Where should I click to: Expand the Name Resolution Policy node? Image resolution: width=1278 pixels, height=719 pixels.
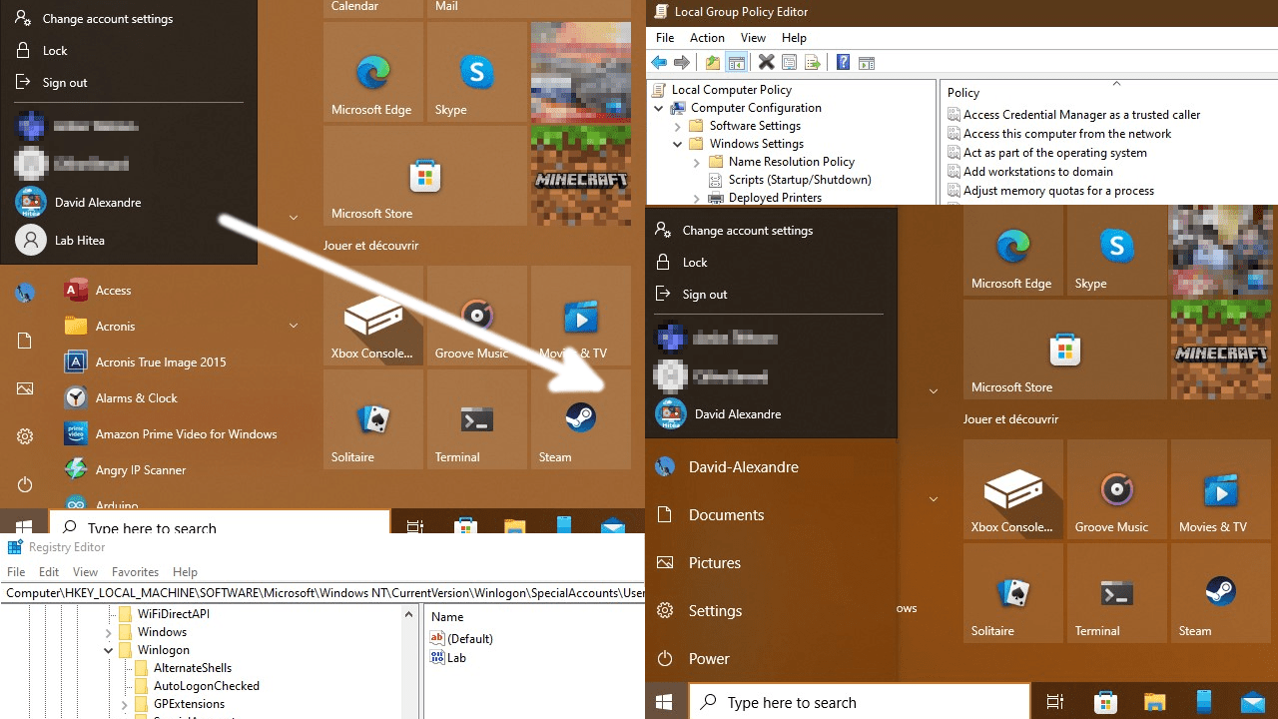click(x=696, y=162)
